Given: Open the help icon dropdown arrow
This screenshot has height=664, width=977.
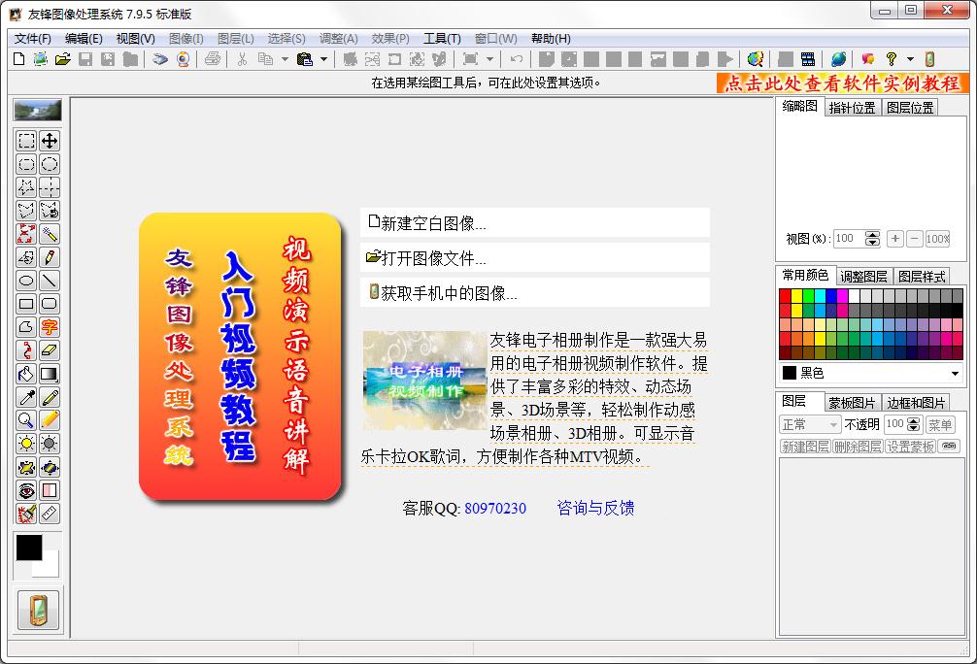Looking at the screenshot, I should tap(910, 59).
